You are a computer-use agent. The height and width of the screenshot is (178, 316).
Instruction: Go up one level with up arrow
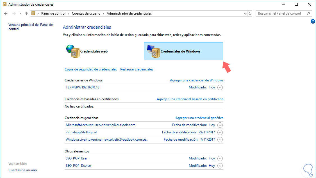(x=26, y=13)
